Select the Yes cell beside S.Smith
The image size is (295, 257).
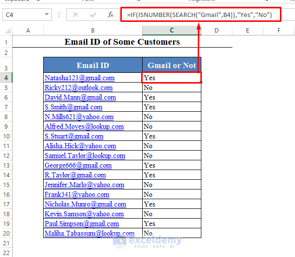pos(172,107)
